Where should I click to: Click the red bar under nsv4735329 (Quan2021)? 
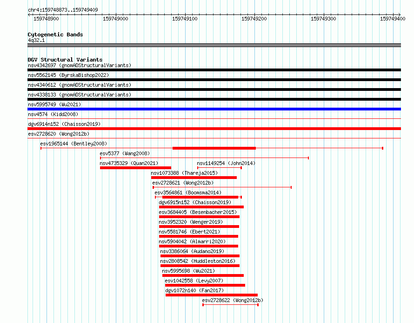point(135,168)
